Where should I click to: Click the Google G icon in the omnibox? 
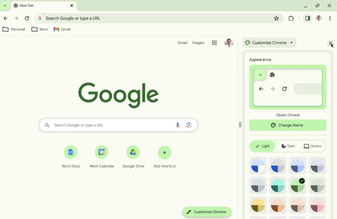[40, 18]
